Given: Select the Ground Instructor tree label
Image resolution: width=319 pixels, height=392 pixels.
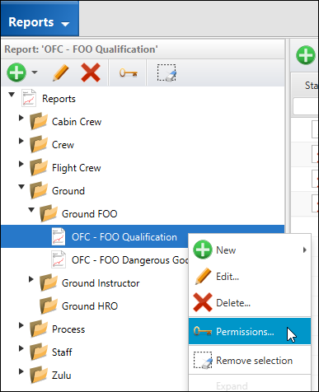Looking at the screenshot, I should pyautogui.click(x=101, y=283).
